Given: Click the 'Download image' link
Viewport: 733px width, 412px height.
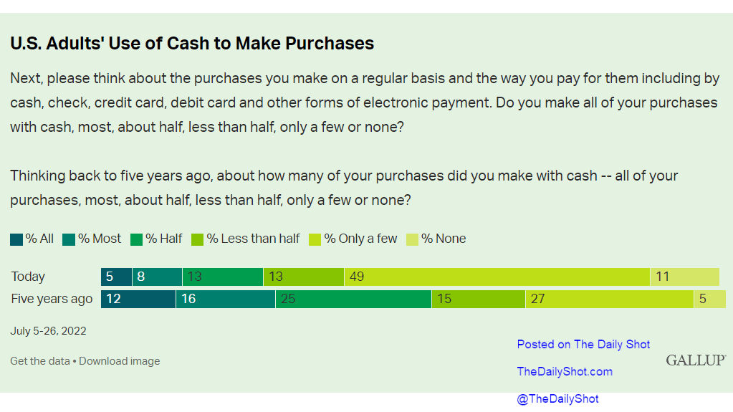Looking at the screenshot, I should pyautogui.click(x=119, y=361).
